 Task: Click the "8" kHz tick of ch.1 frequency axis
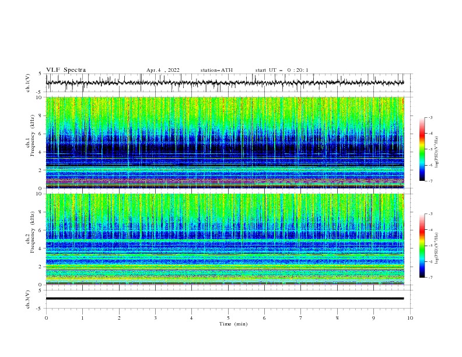click(x=41, y=116)
